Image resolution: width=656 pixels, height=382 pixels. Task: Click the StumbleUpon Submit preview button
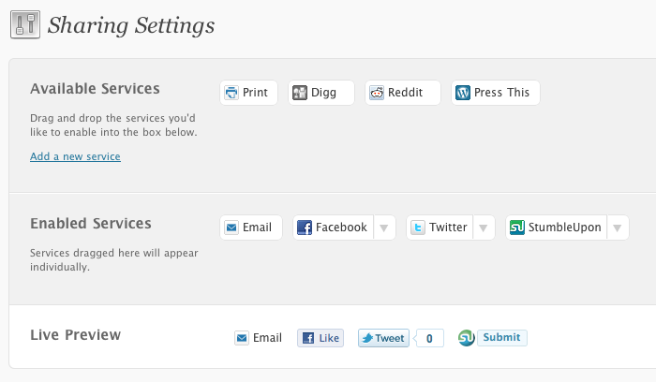[502, 338]
